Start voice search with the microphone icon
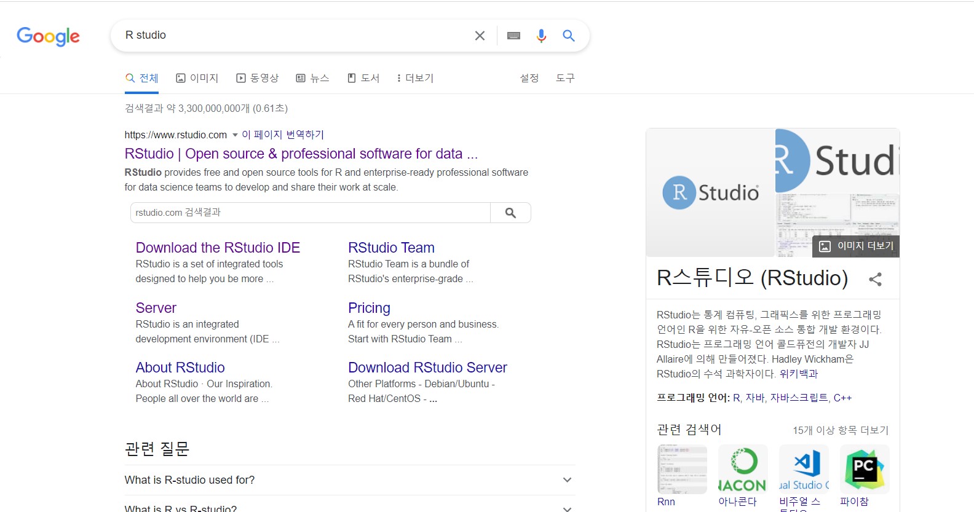974x512 pixels. [541, 36]
